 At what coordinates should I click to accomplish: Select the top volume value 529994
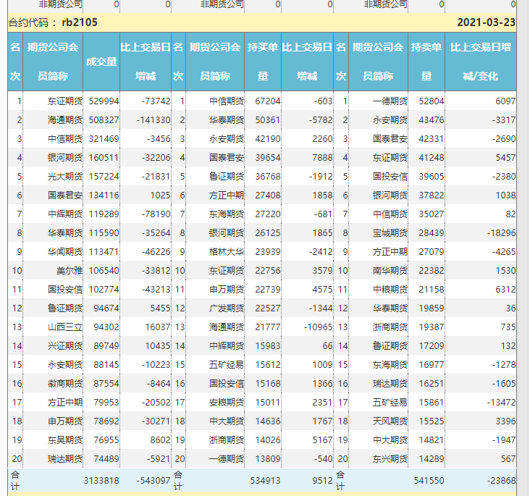pos(104,101)
